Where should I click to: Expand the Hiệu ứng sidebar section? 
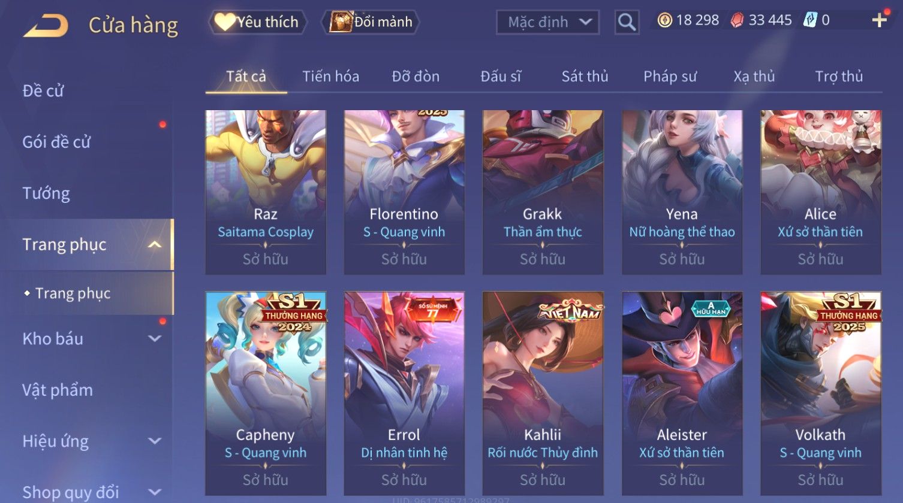pyautogui.click(x=155, y=441)
